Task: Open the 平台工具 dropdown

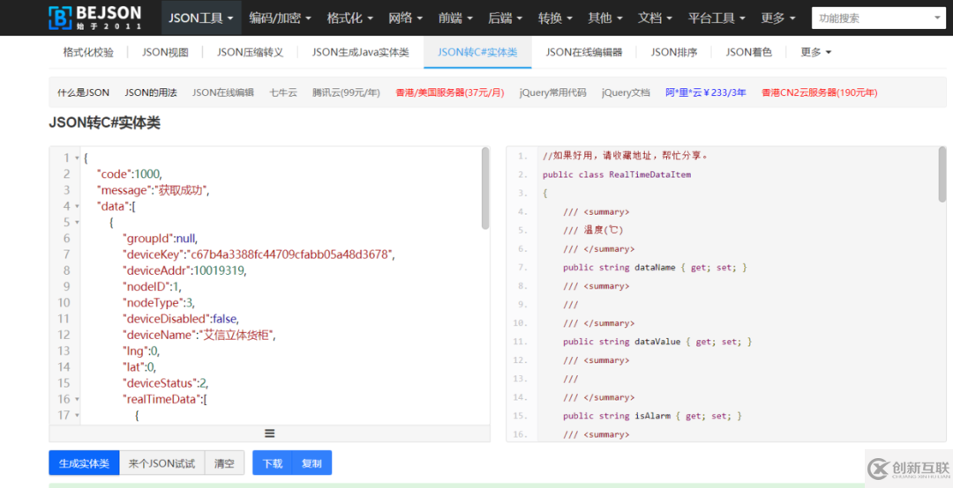Action: point(717,18)
